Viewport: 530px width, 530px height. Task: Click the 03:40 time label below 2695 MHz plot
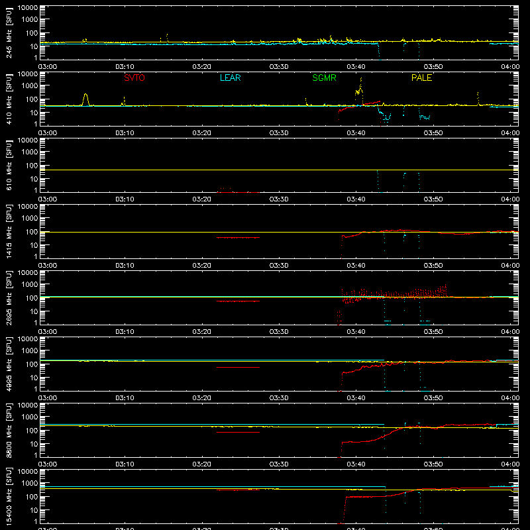[x=356, y=332]
